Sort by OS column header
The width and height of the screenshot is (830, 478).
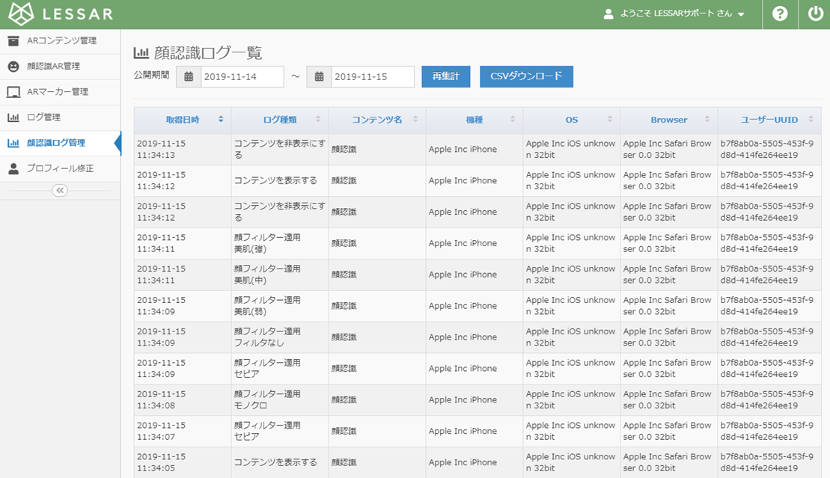click(572, 120)
